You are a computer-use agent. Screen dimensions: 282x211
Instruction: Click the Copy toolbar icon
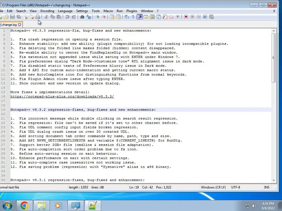click(53, 17)
